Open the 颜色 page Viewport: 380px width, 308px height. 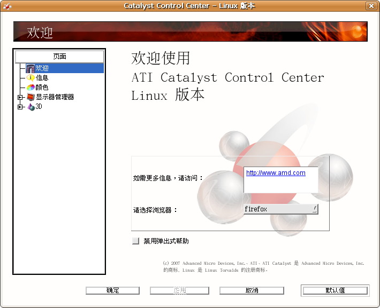click(x=42, y=87)
